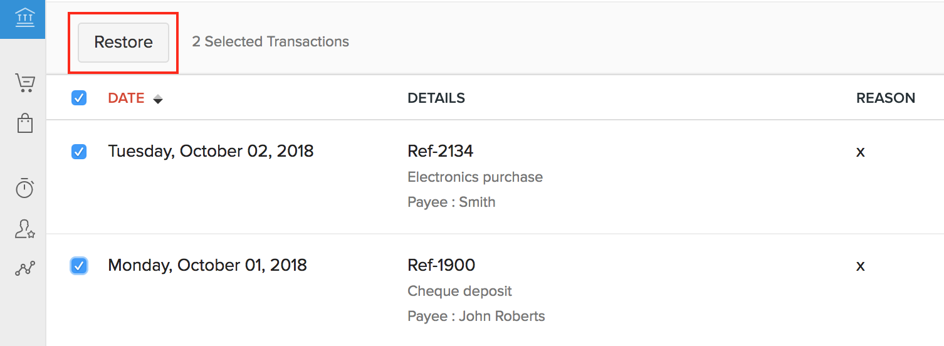Open the Sales cart icon

(25, 83)
